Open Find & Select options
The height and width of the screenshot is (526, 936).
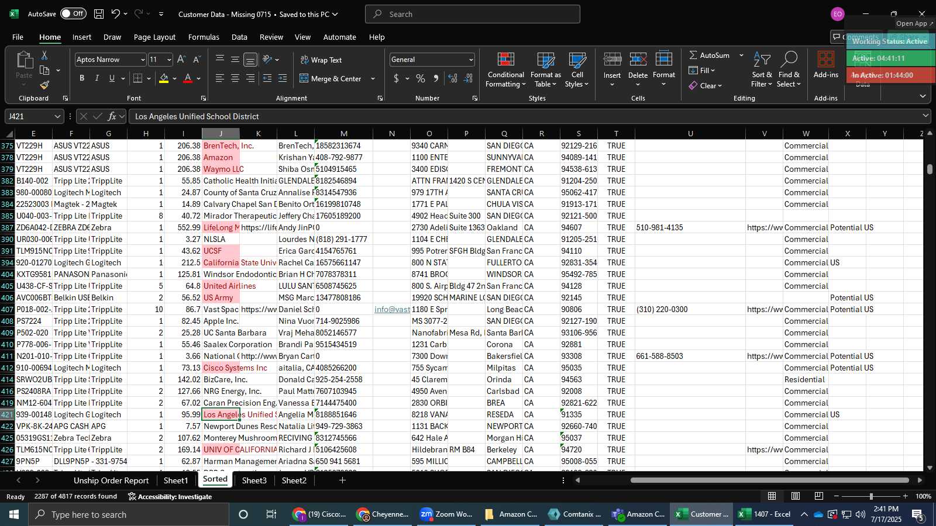pos(789,70)
